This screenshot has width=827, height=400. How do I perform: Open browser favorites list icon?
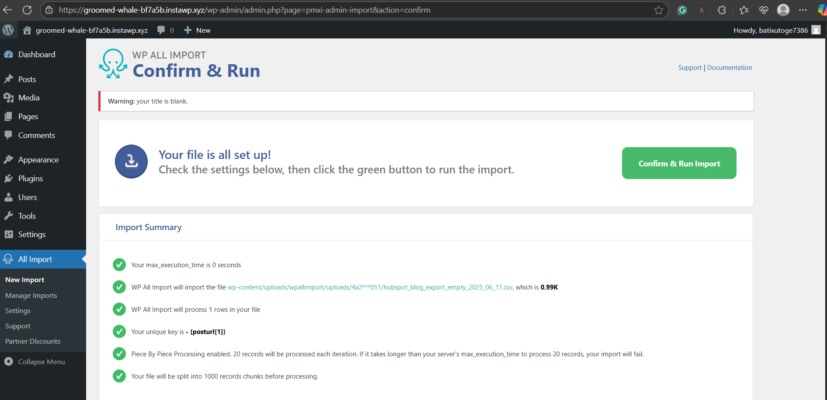point(744,10)
